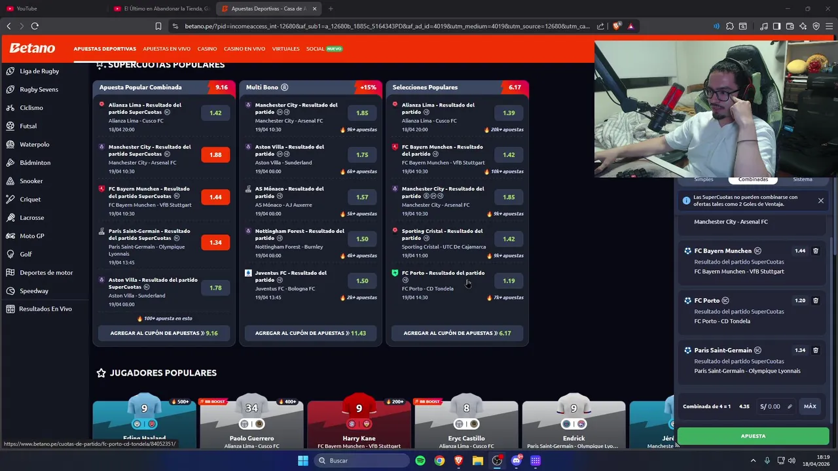The image size is (838, 471).
Task: Select Golf in the sidebar
Action: (26, 254)
